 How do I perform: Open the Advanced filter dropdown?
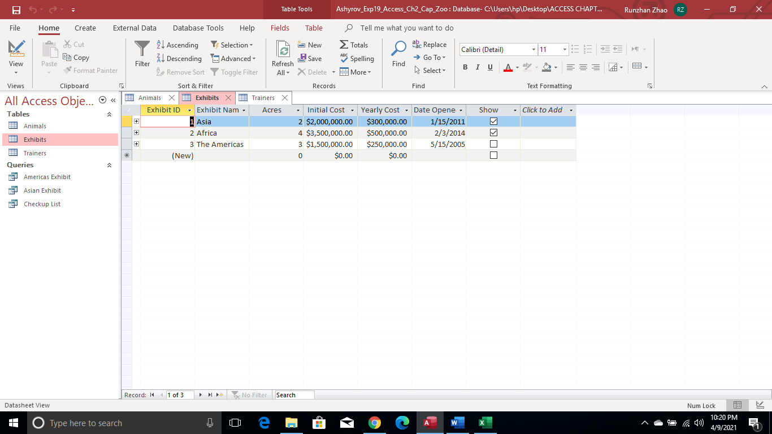point(233,58)
